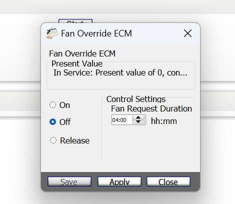The width and height of the screenshot is (235, 204).
Task: Select the On radio button
Action: tap(52, 105)
